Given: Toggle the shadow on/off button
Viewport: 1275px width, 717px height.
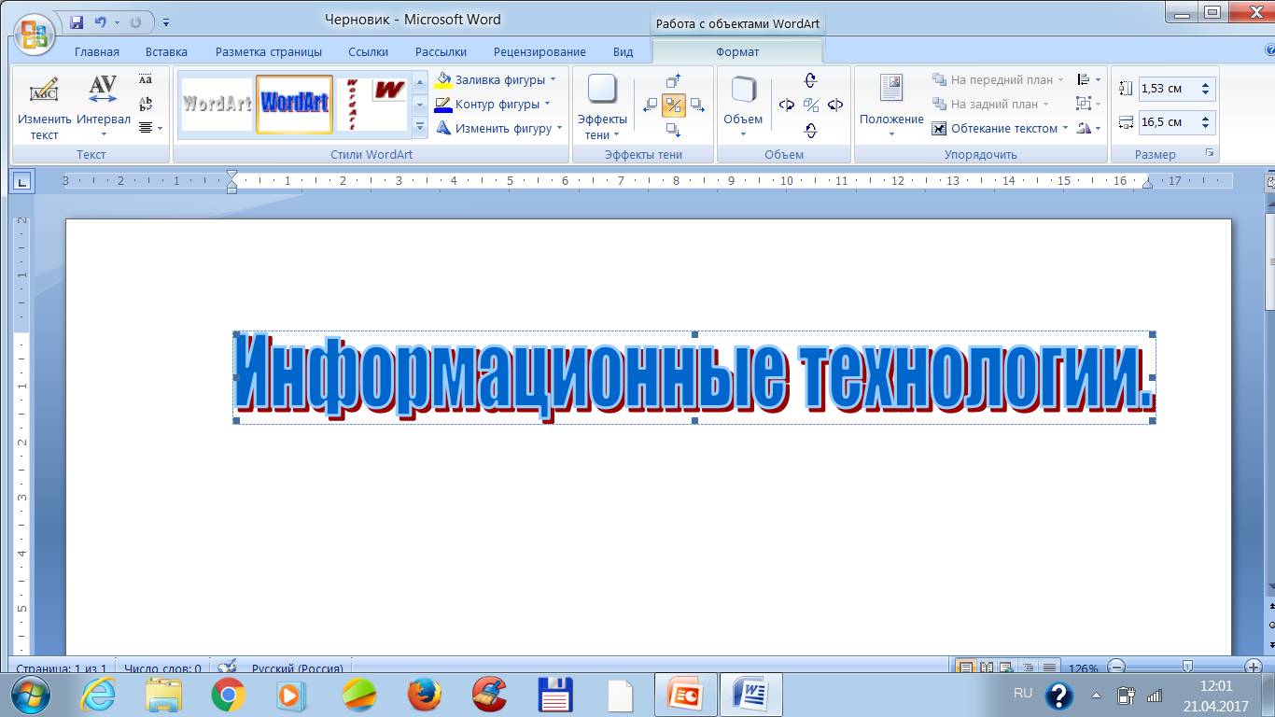Looking at the screenshot, I should (674, 105).
